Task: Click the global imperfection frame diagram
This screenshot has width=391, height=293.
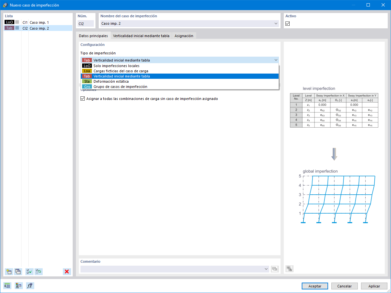Action: [x=337, y=200]
